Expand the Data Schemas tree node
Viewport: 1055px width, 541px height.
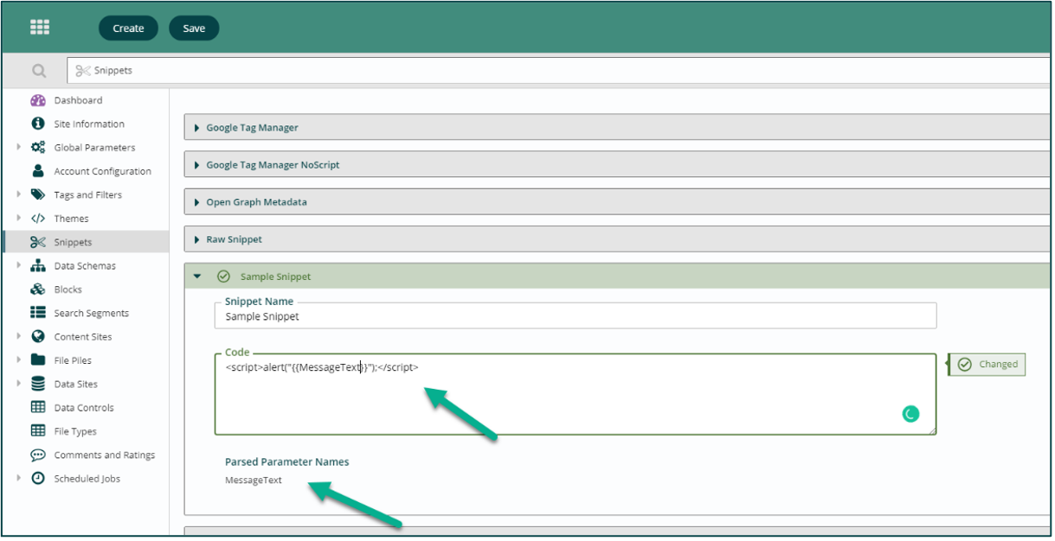[x=19, y=265]
